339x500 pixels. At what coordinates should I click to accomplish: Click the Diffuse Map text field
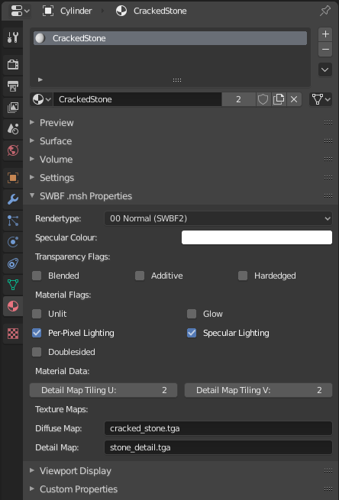click(218, 428)
